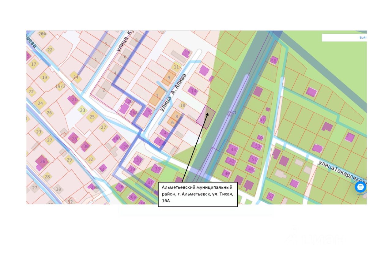392x277 pixels.
Task: Select house 29A on the map
Action: pos(117,138)
